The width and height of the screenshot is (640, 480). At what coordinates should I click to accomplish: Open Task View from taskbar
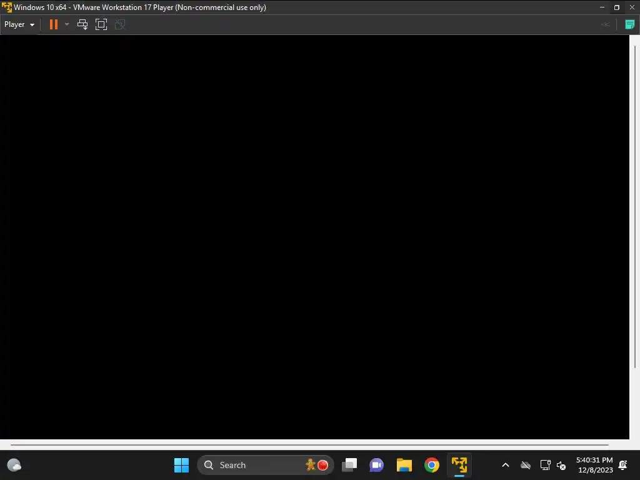point(349,465)
